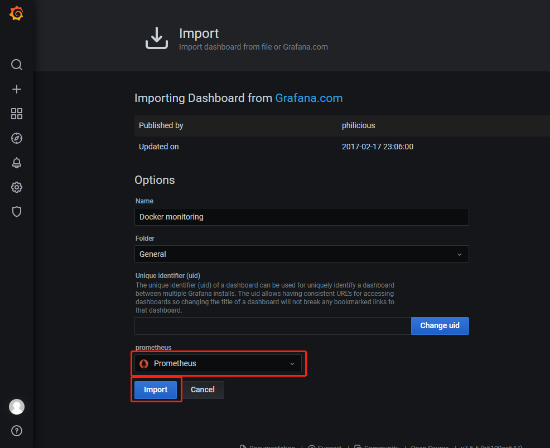The height and width of the screenshot is (448, 550).
Task: Click the Prometheus flame logo in the selector
Action: click(x=144, y=364)
